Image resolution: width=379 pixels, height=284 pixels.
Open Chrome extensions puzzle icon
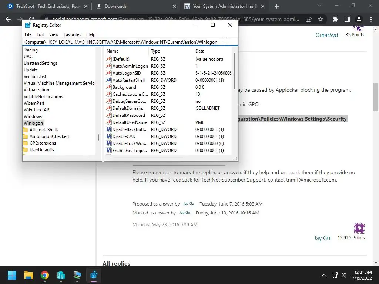tap(335, 19)
